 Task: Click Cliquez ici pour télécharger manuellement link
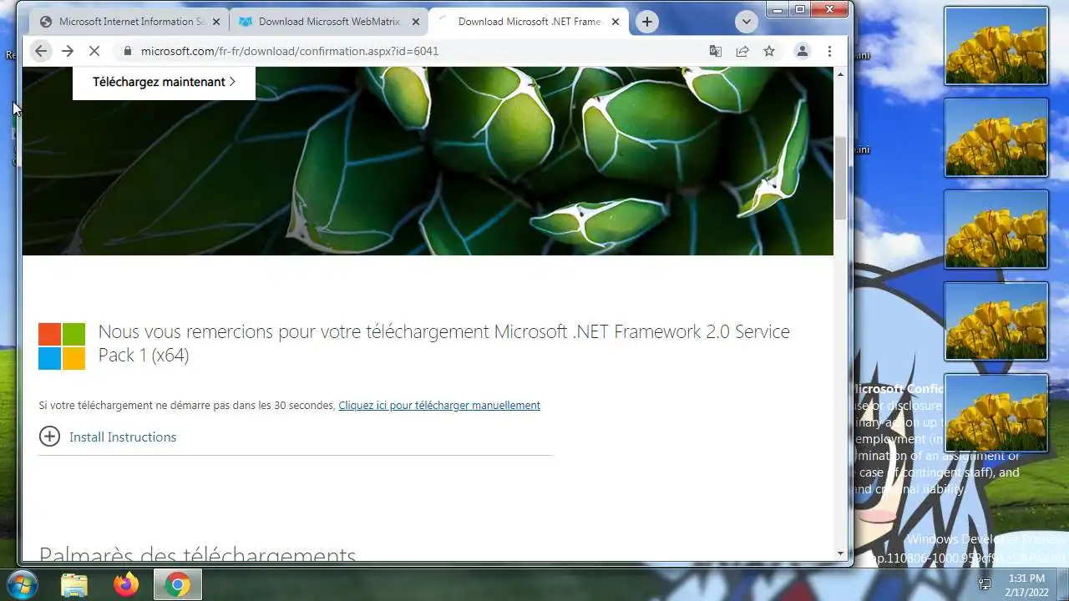[439, 405]
